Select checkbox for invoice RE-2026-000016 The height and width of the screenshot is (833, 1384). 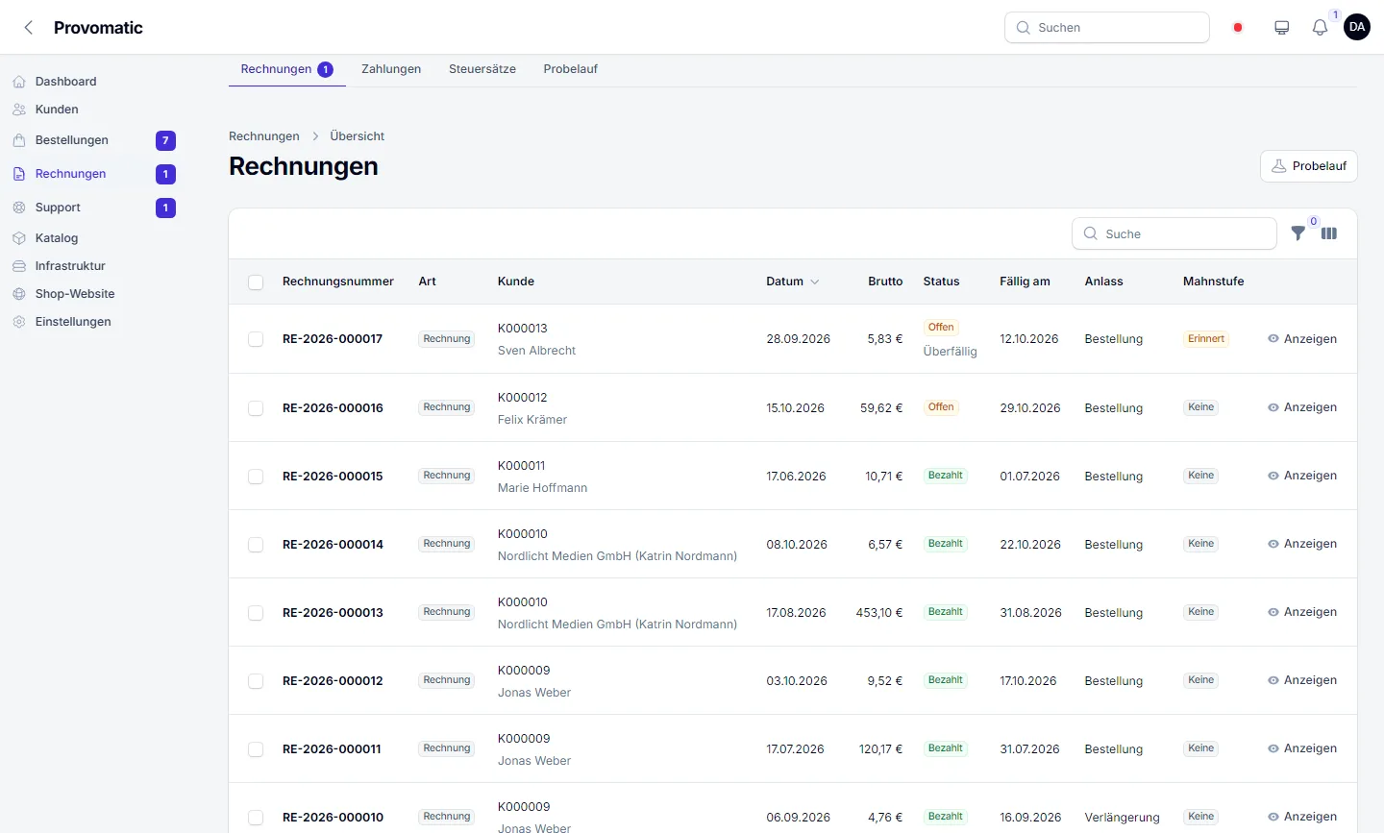[x=256, y=408]
